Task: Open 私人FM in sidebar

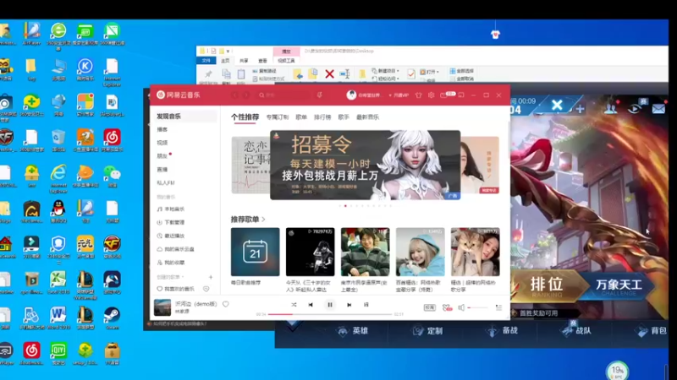Action: pos(166,182)
